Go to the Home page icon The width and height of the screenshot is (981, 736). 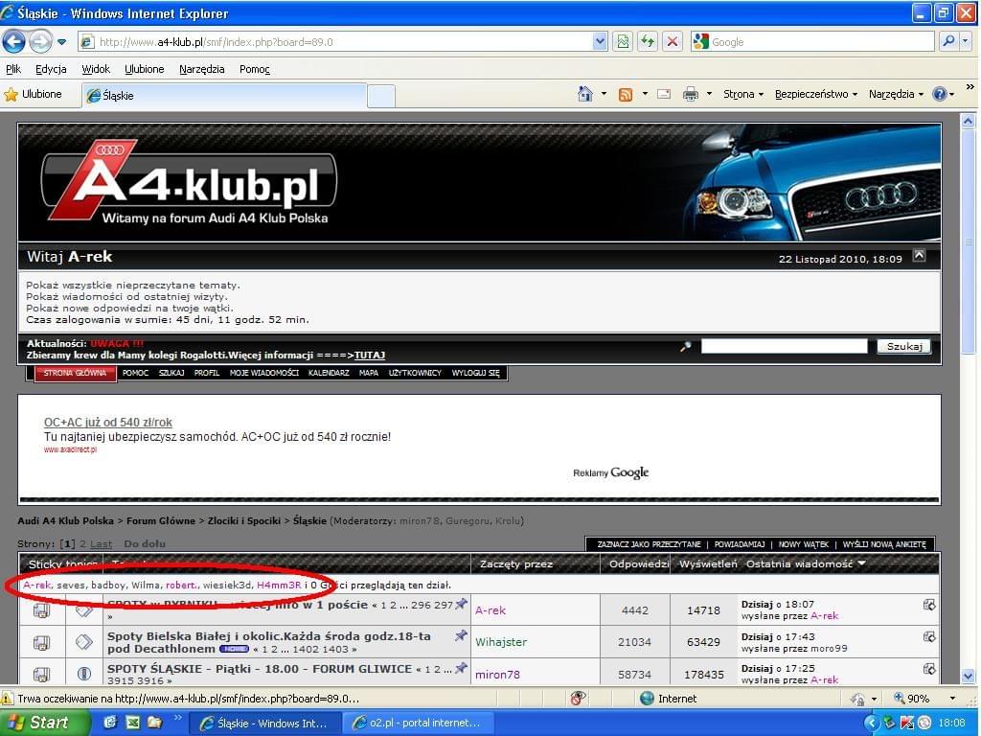(585, 95)
